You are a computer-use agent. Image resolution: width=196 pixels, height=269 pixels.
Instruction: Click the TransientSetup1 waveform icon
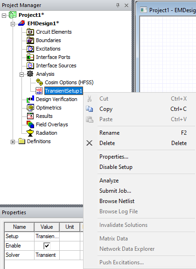[x=39, y=91]
